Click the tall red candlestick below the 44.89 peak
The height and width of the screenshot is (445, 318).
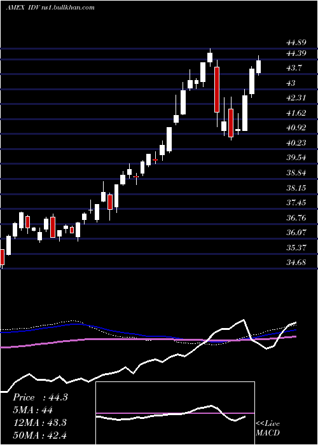[x=217, y=90]
